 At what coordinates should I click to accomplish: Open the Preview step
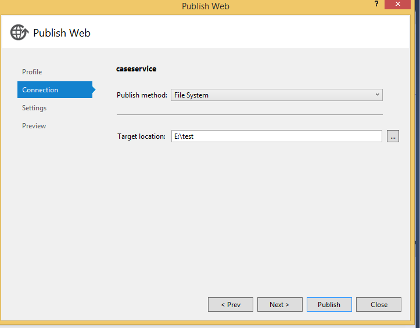pyautogui.click(x=34, y=126)
